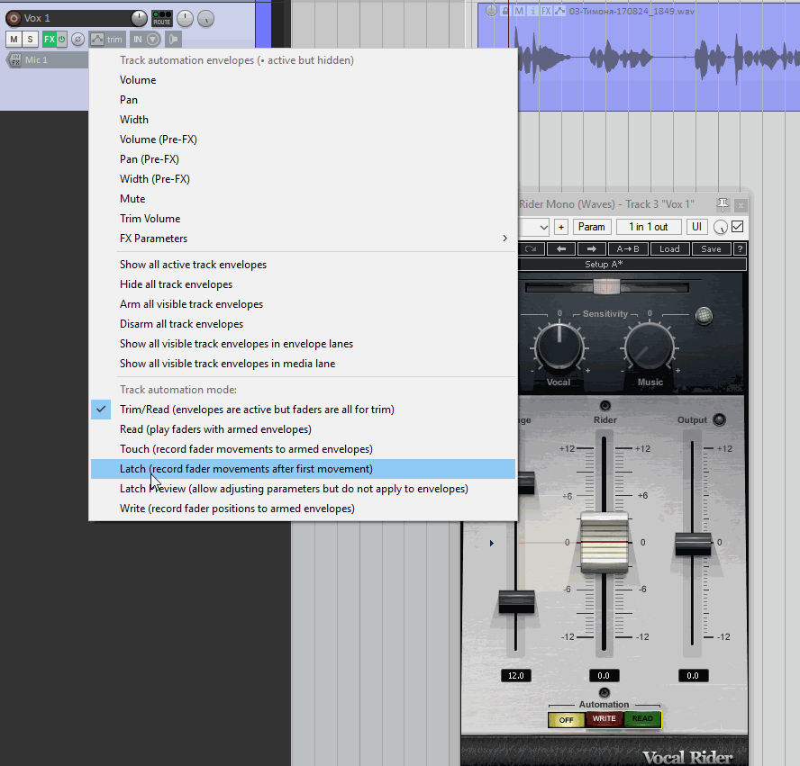This screenshot has width=800, height=766.
Task: Open the IN record input dropdown on Vox 1
Action: click(x=146, y=40)
